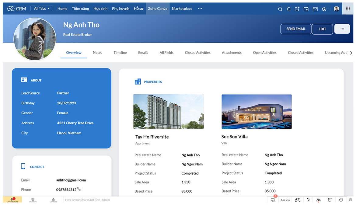The width and height of the screenshot is (356, 205).
Task: Open the three-dot more actions button
Action: click(x=342, y=29)
